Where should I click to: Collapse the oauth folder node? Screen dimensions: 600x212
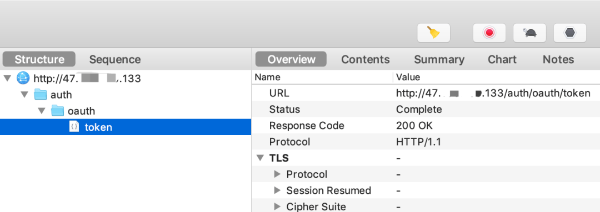41,111
